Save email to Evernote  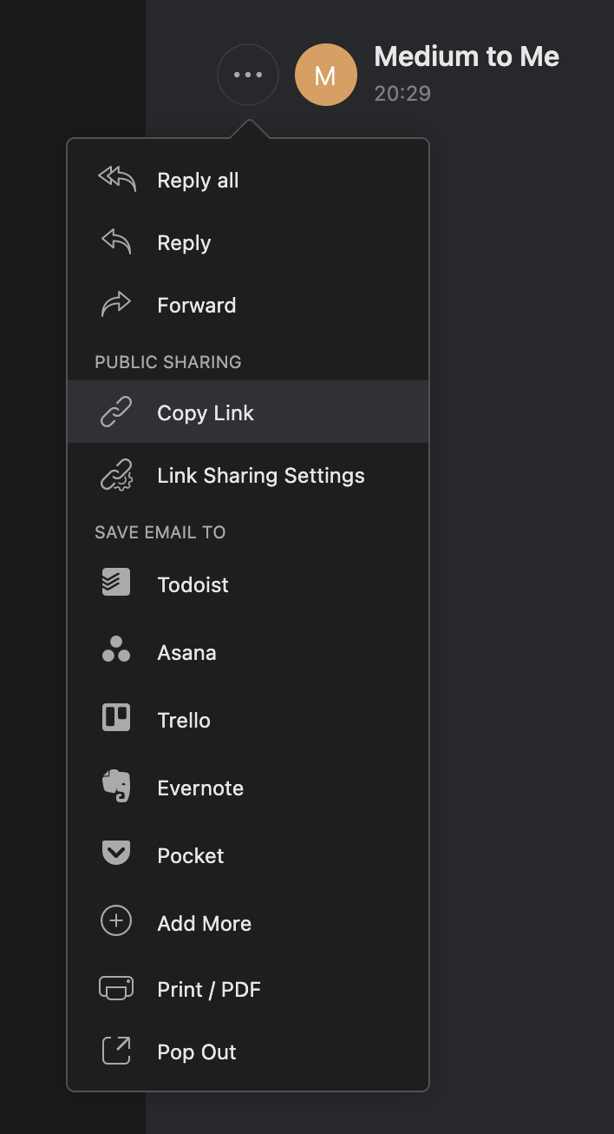[248, 788]
